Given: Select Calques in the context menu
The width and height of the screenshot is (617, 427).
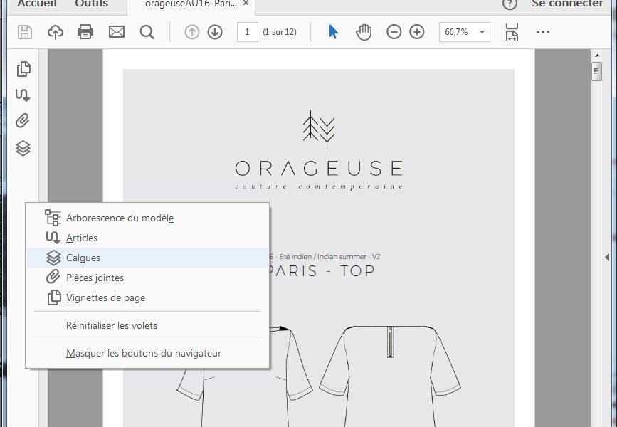Looking at the screenshot, I should [147, 258].
